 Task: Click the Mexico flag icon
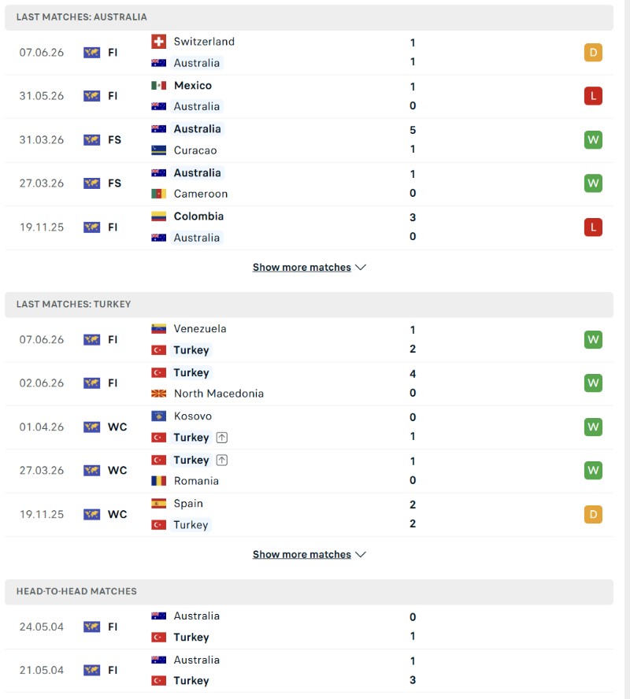[x=159, y=85]
